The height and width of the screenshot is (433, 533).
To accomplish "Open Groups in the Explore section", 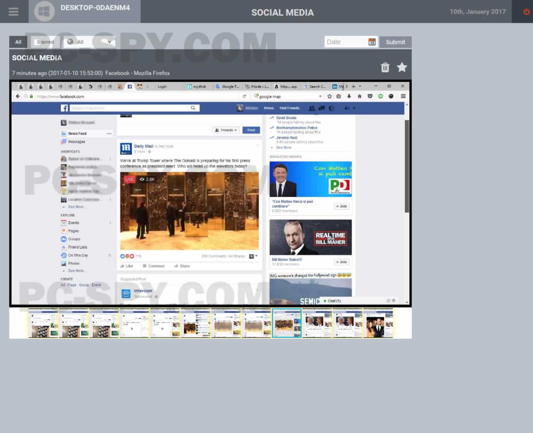I will point(74,239).
